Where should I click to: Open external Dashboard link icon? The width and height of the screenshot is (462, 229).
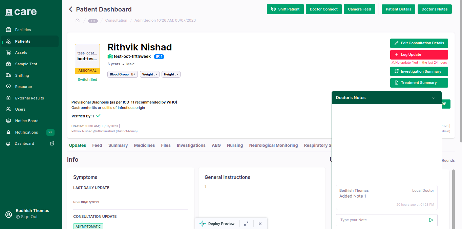(x=52, y=143)
